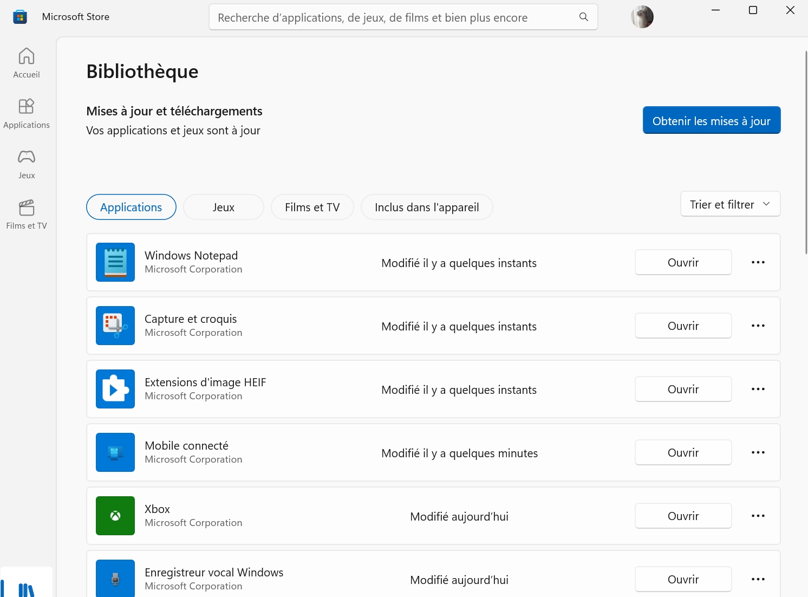Viewport: 808px width, 597px height.
Task: Expand the Trier et filtrer dropdown
Action: click(729, 204)
